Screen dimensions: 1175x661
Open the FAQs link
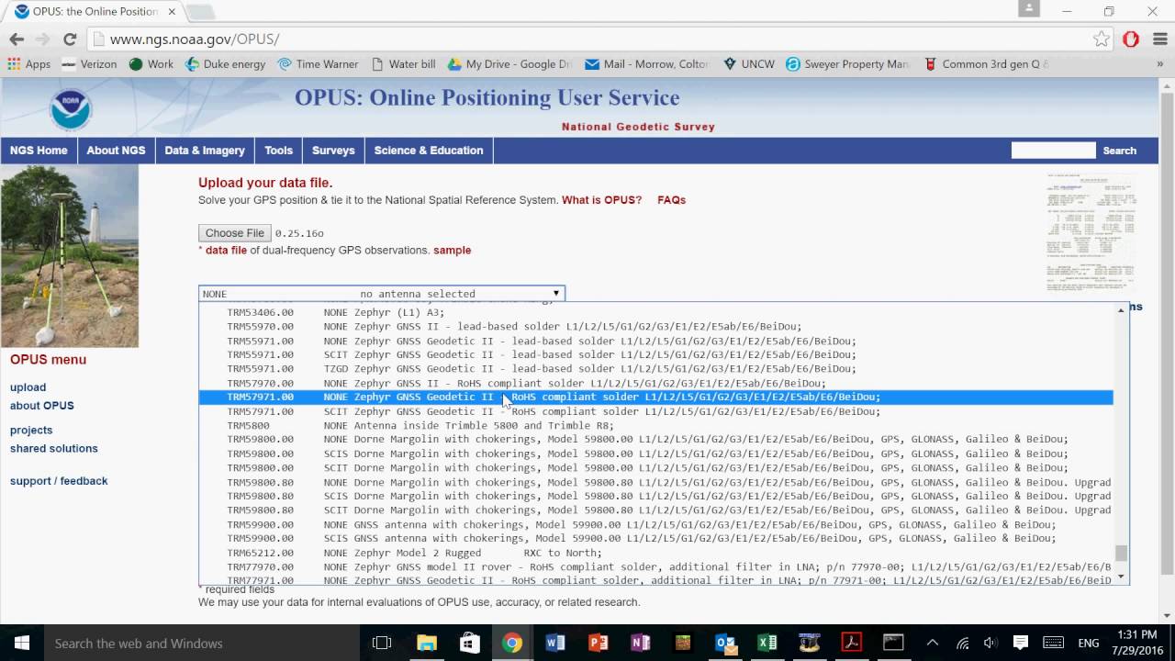pos(671,200)
